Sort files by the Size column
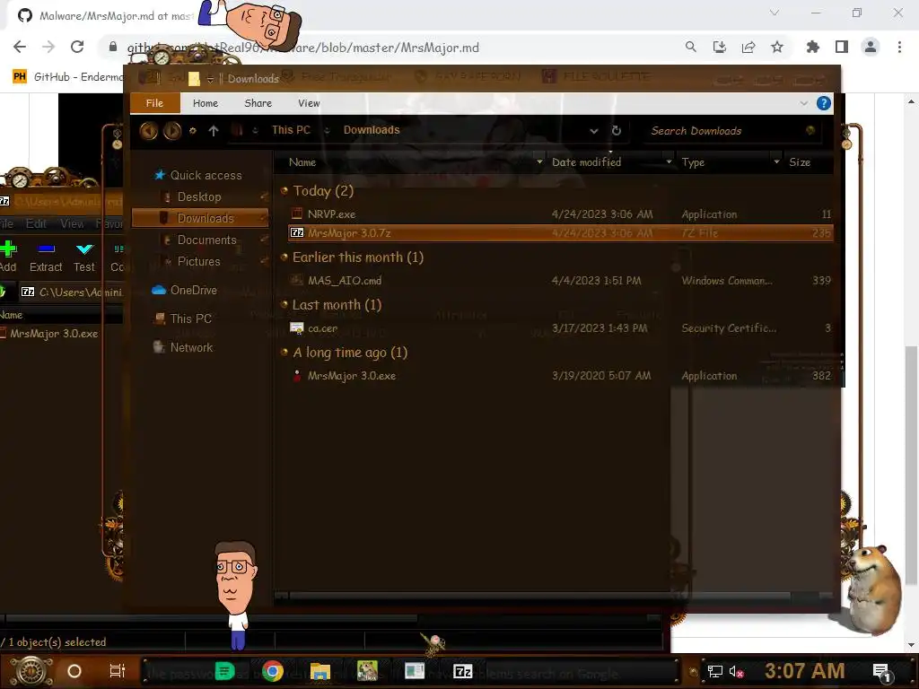 (x=800, y=162)
